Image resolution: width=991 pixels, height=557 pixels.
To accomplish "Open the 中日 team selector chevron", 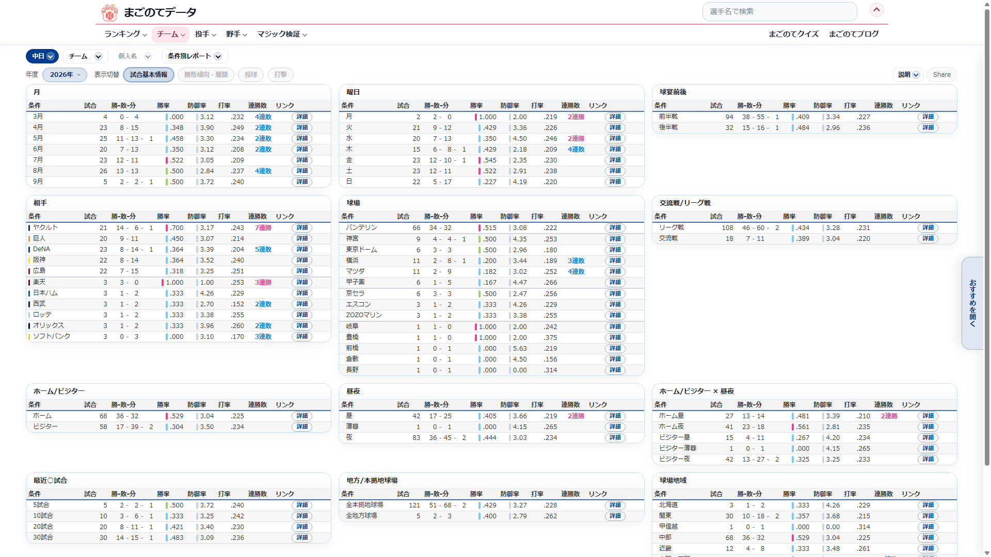I will pos(51,56).
